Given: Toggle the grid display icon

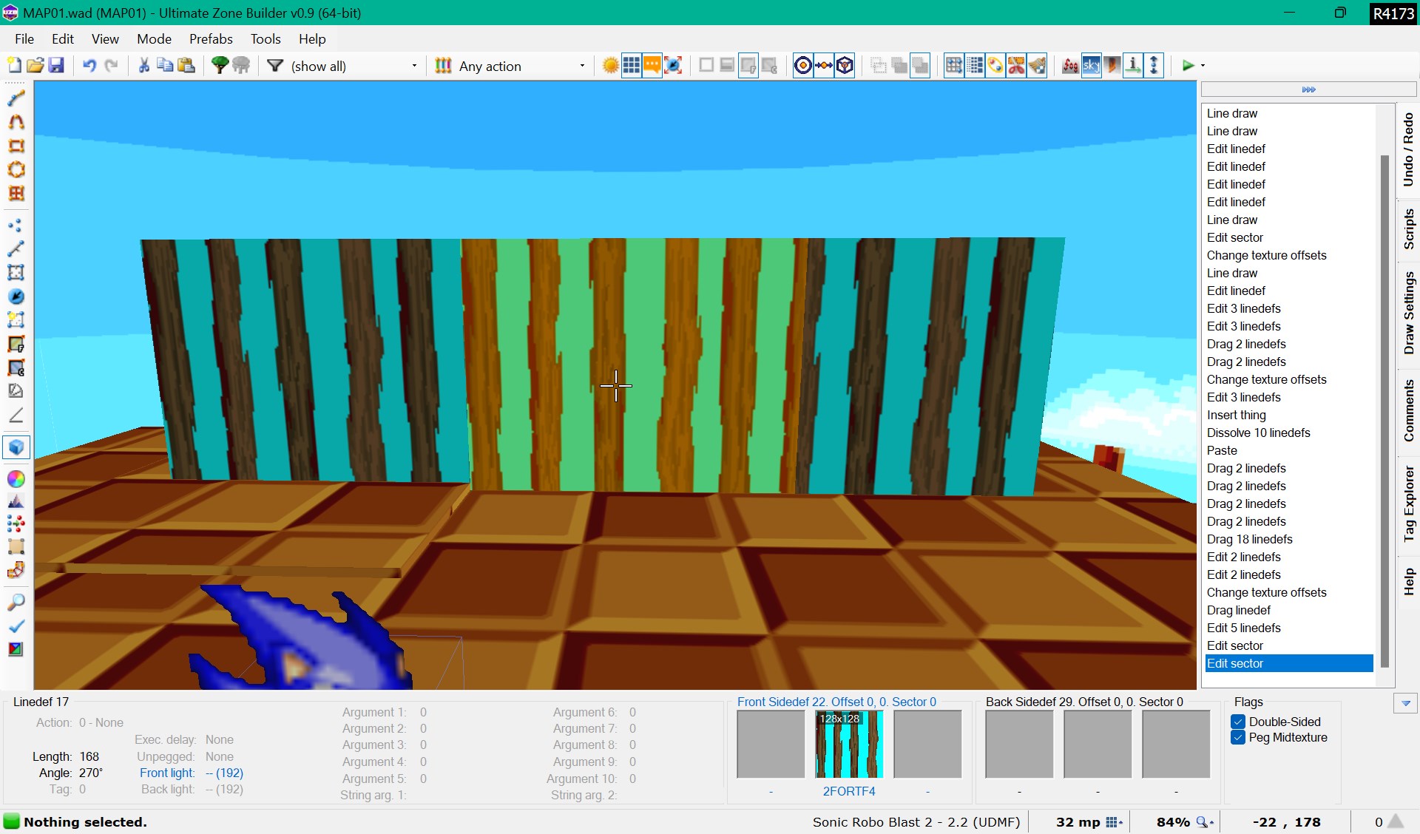Looking at the screenshot, I should [631, 66].
